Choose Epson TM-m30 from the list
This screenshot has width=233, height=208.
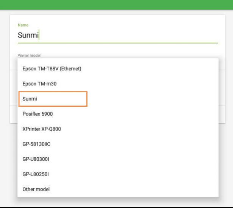click(x=118, y=84)
